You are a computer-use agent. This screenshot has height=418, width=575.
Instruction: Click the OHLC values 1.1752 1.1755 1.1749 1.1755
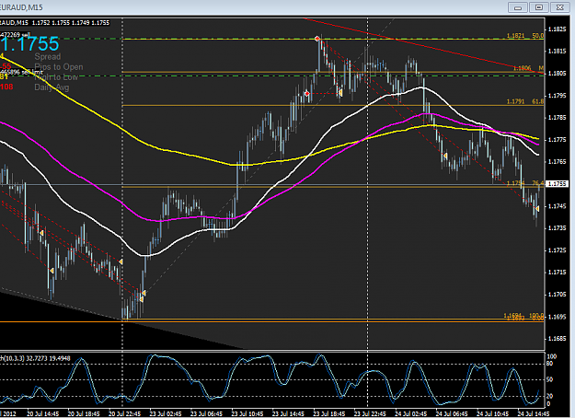[71, 23]
